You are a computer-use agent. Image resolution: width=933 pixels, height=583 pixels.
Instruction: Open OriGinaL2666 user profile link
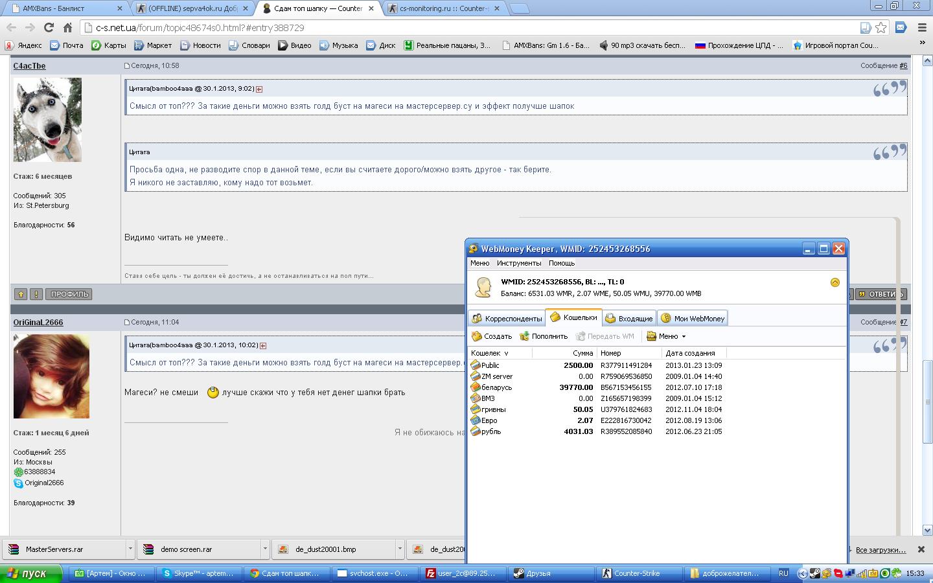(x=38, y=322)
